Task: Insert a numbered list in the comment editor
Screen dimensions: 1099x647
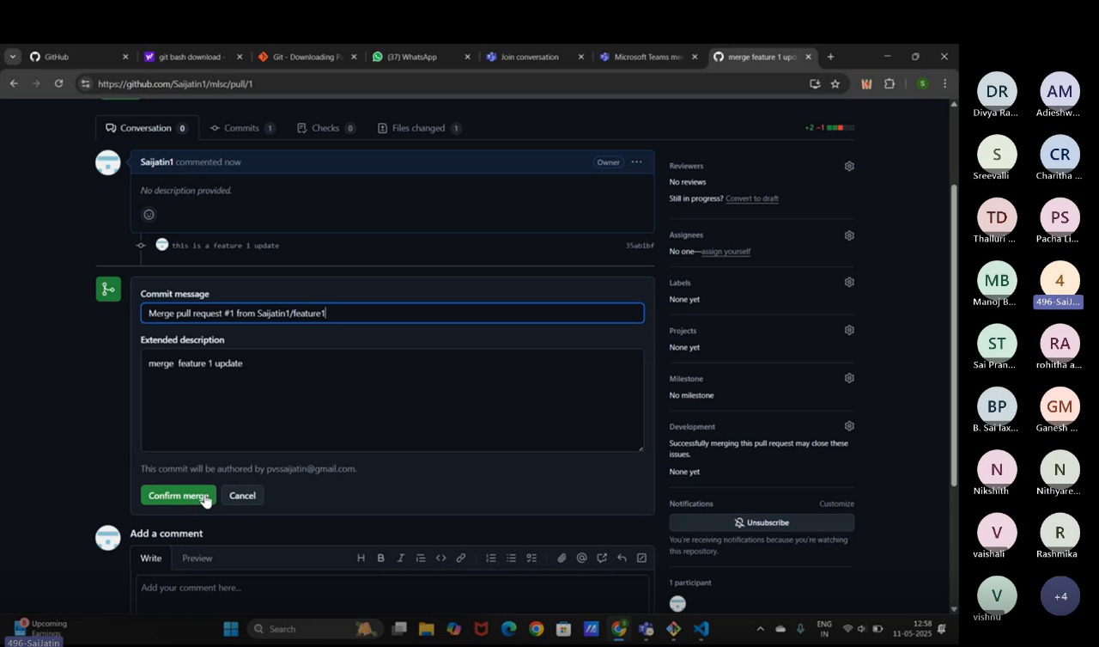Action: pos(490,558)
